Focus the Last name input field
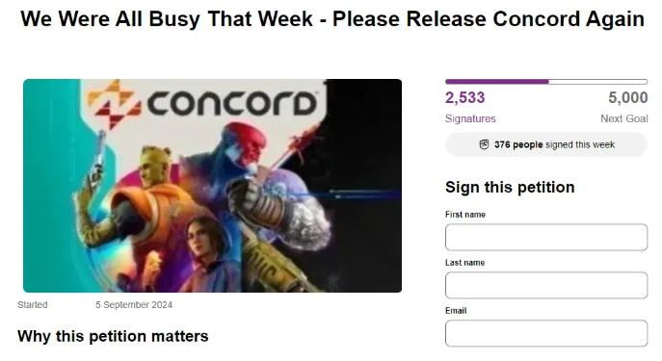This screenshot has width=662, height=361. [x=546, y=285]
